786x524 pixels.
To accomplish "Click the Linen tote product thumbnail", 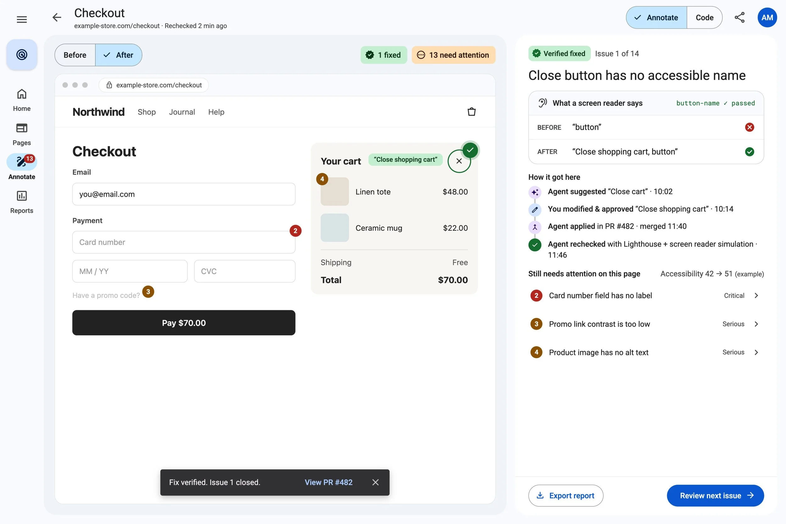I will (x=335, y=191).
